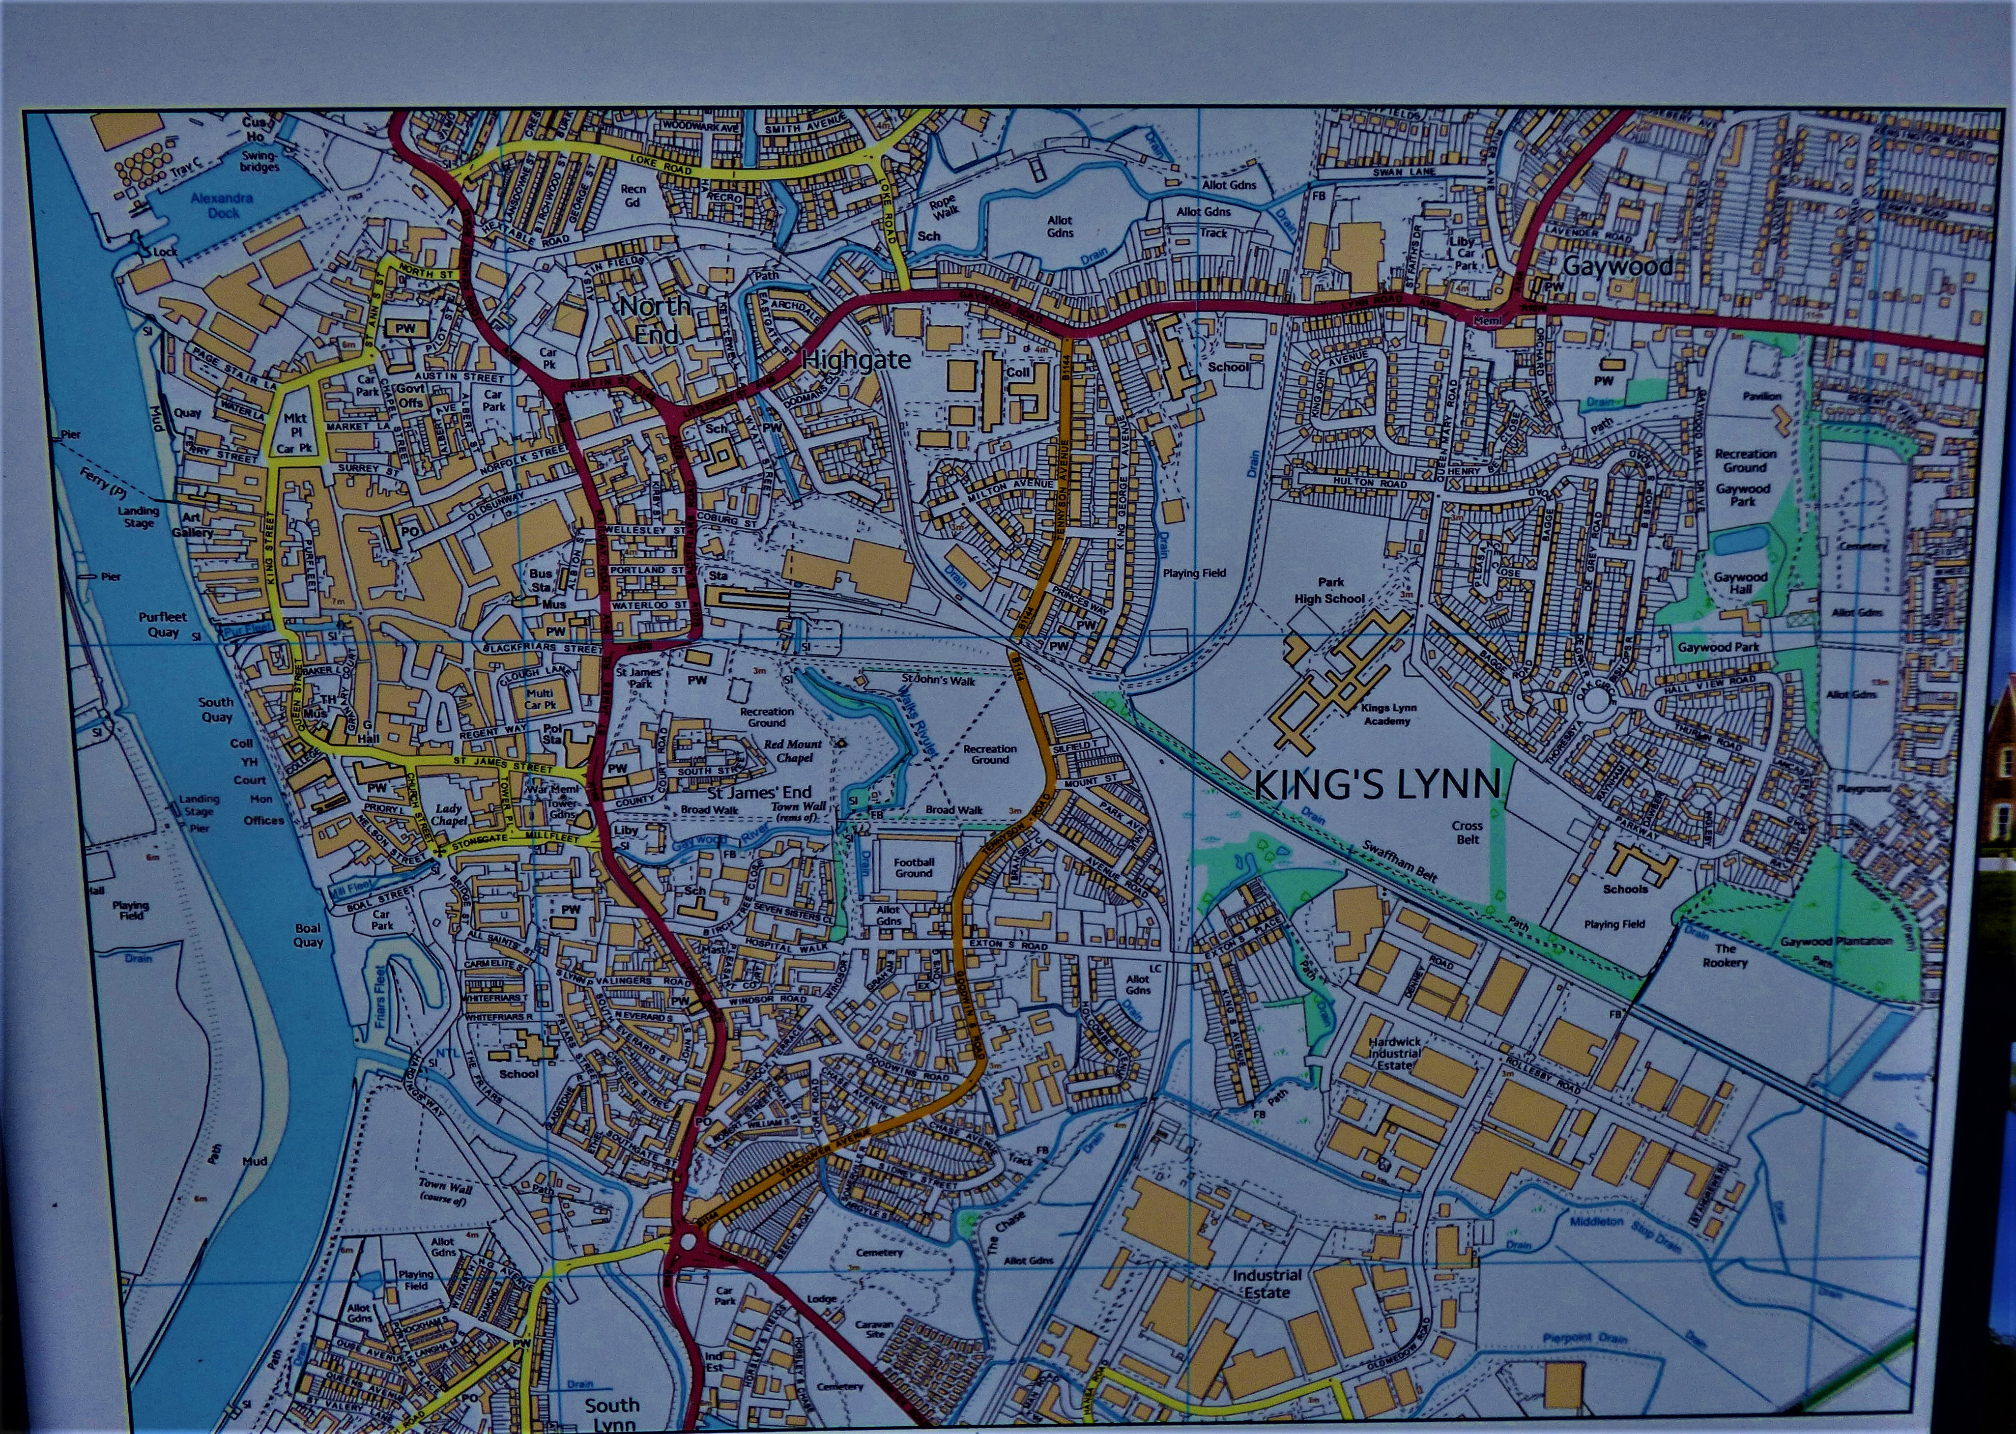Click the Boal Quay label
This screenshot has width=2016, height=1434.
pos(308,935)
